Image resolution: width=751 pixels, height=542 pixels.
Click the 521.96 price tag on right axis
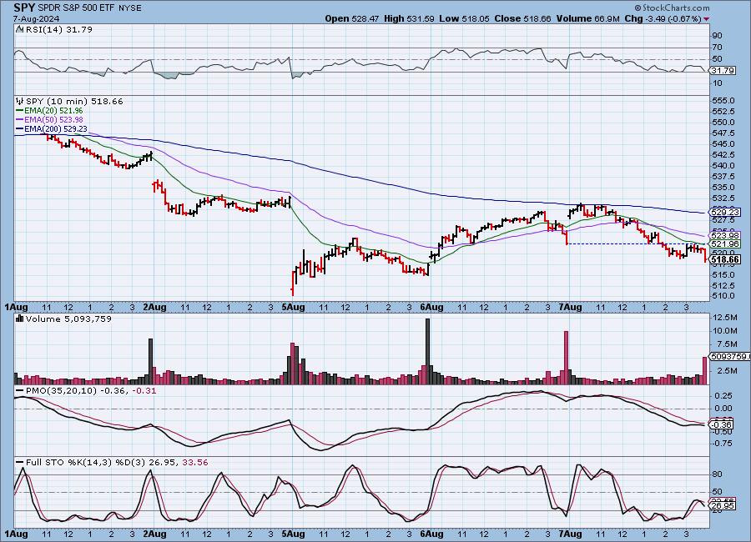[x=725, y=244]
